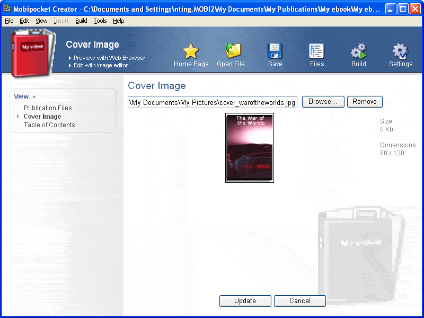This screenshot has width=424, height=318.
Task: Click the War of the Worlds thumbnail
Action: (249, 148)
